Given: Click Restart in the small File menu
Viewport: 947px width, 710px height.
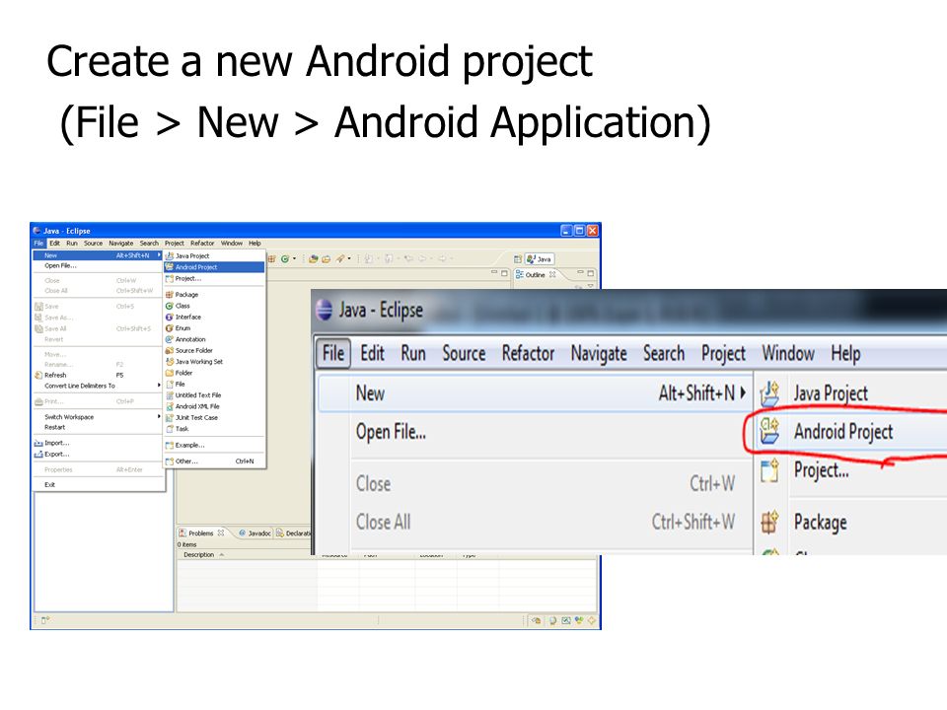Looking at the screenshot, I should click(98, 427).
